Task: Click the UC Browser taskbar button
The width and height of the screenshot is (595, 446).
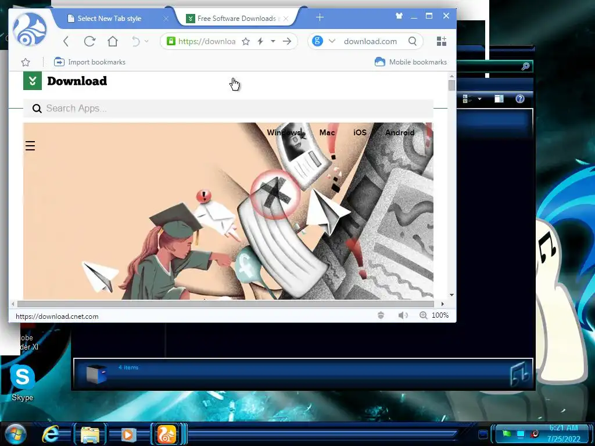Action: tap(167, 434)
